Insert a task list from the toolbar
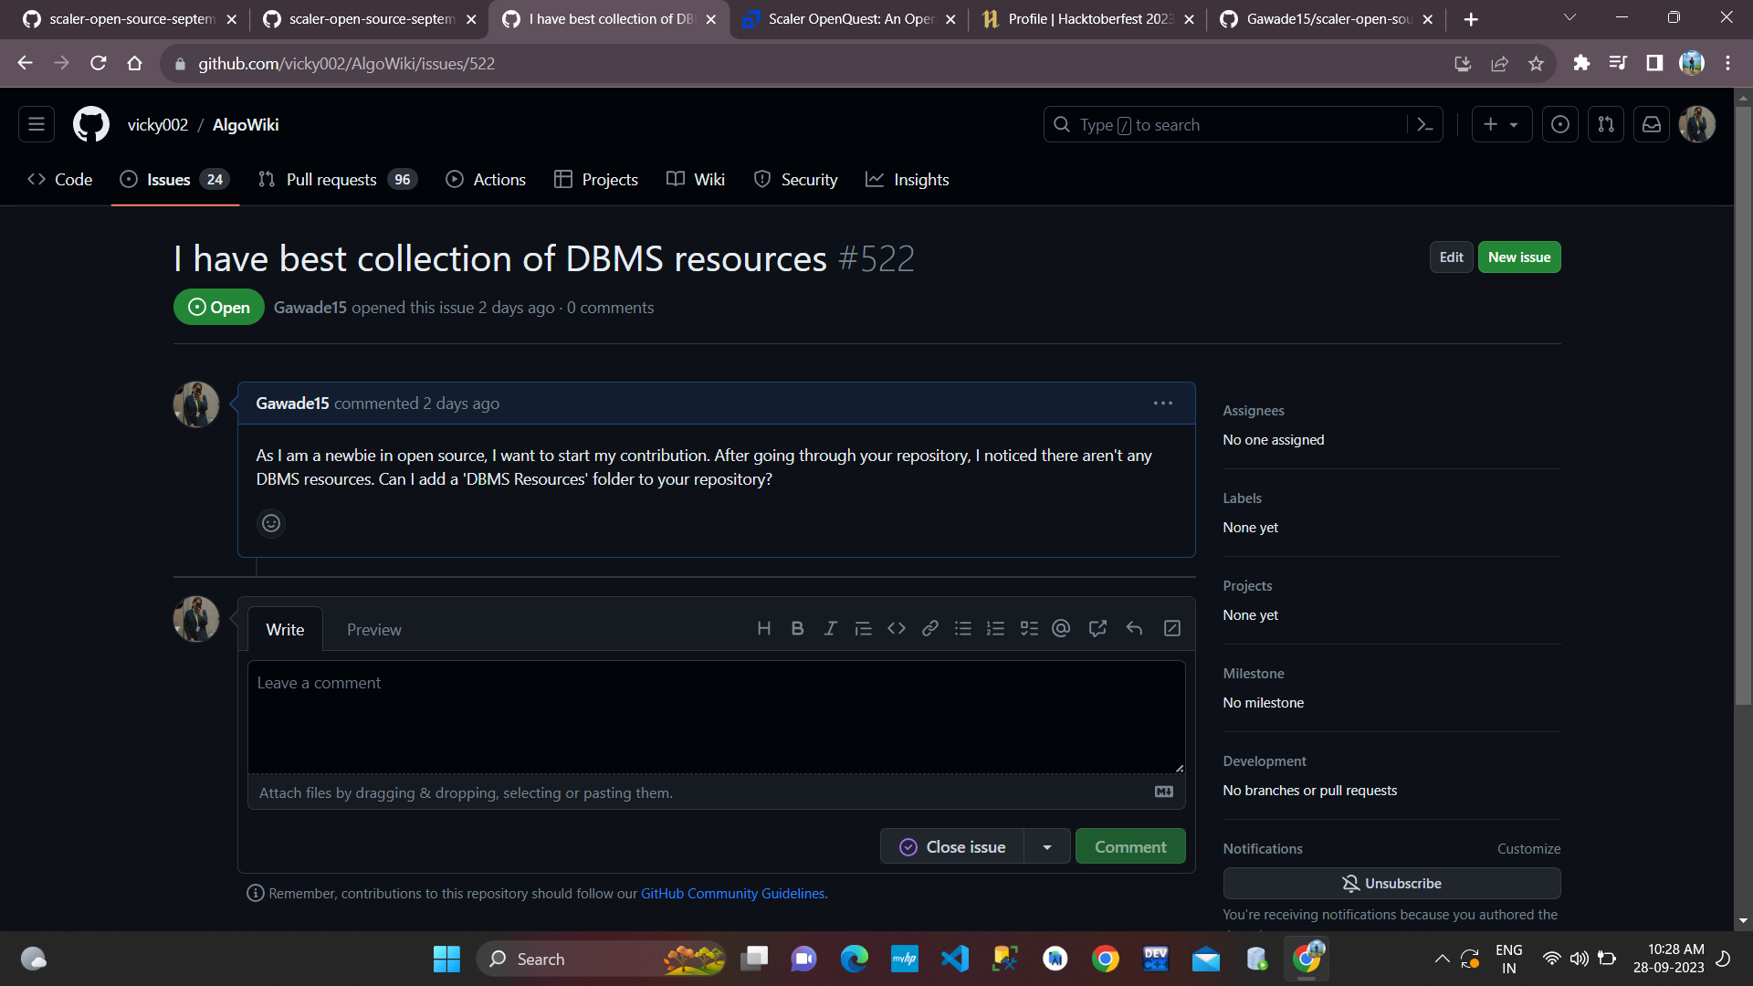The height and width of the screenshot is (986, 1753). click(x=1030, y=628)
